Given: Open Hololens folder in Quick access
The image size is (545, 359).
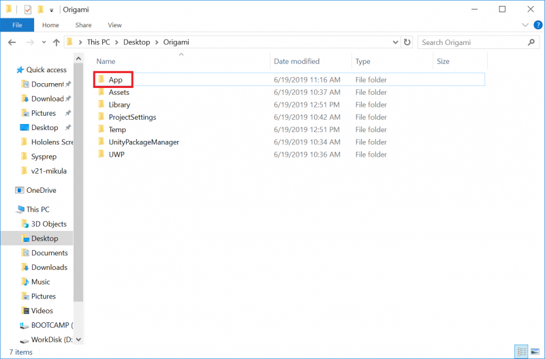Looking at the screenshot, I should click(x=47, y=142).
